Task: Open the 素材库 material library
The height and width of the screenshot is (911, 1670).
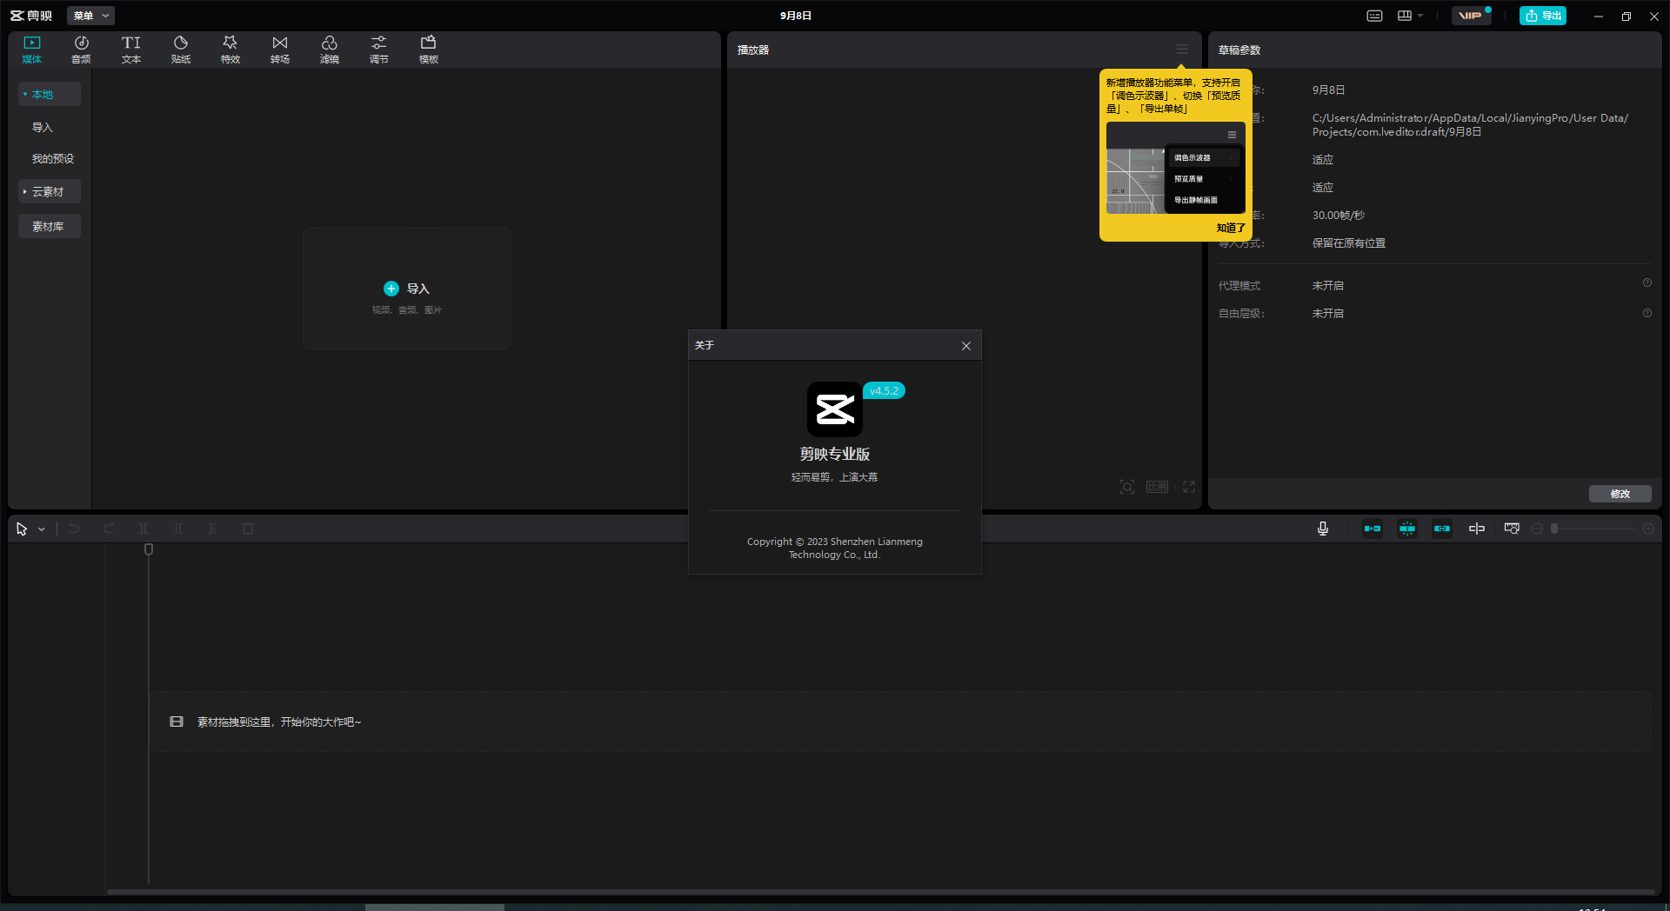Action: pos(50,226)
